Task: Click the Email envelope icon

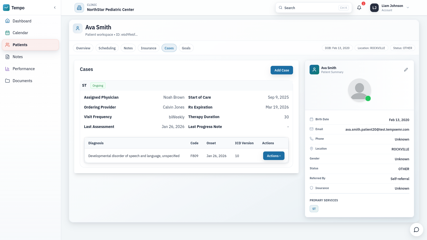Action: (x=311, y=129)
